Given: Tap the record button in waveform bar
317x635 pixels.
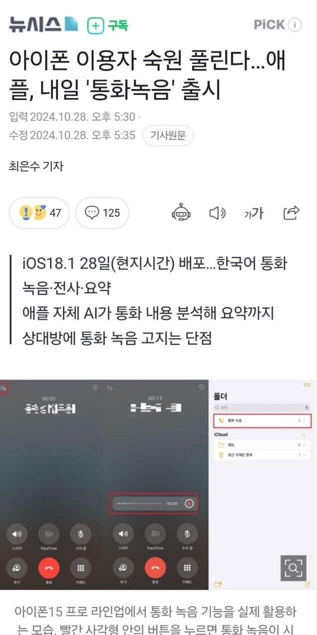Looking at the screenshot, I should click(x=189, y=503).
